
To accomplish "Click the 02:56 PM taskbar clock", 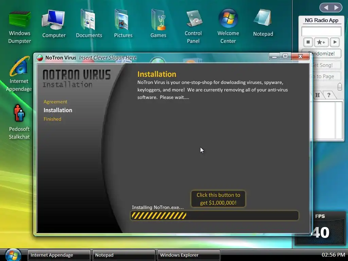I will [333, 255].
